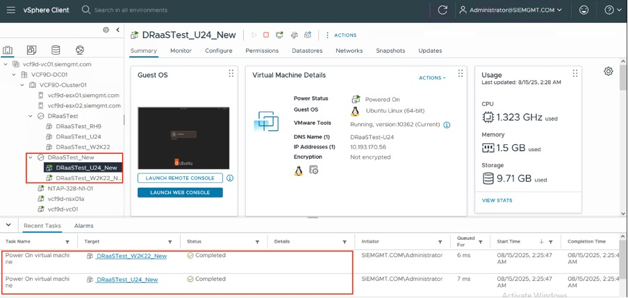Collapse the Recent Tasks bottom panel
628x298 pixels.
pyautogui.click(x=8, y=225)
